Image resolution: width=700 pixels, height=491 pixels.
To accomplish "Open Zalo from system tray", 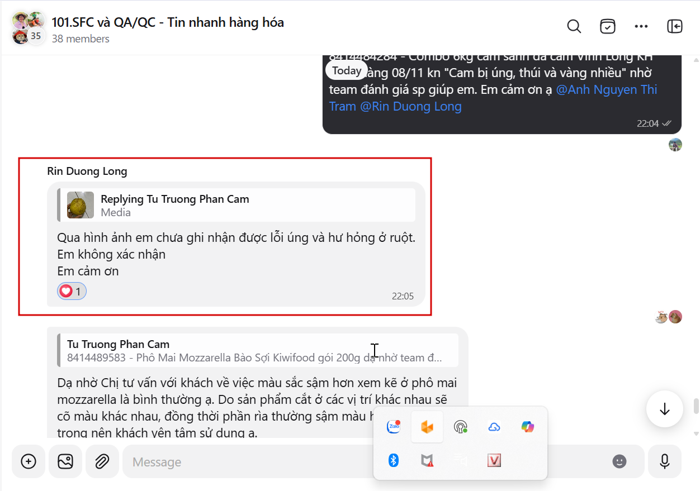I will 394,427.
